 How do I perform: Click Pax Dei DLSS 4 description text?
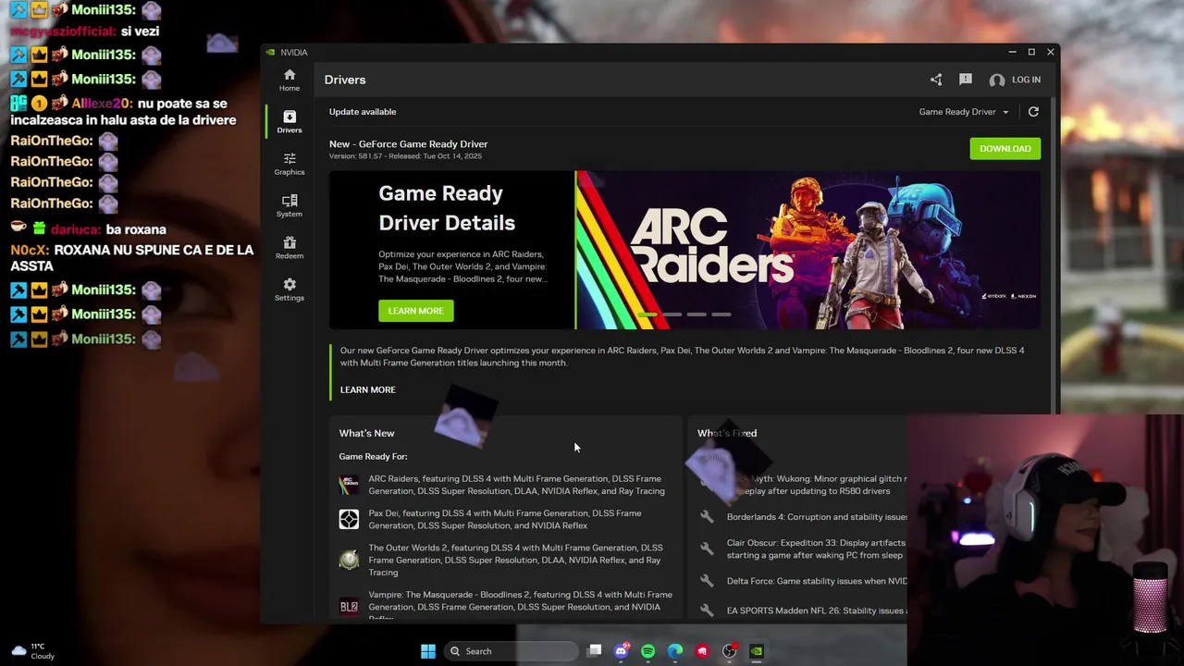505,519
